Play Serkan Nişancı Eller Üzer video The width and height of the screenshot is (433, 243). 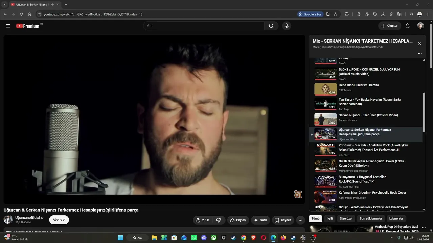click(366, 119)
